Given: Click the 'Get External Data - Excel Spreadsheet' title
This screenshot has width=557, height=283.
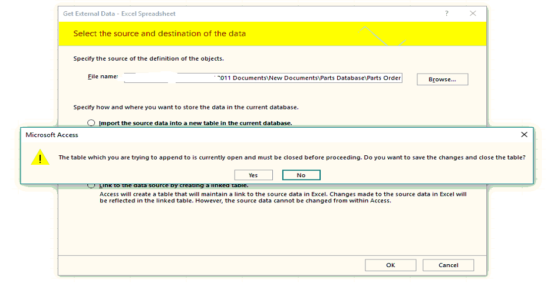Looking at the screenshot, I should point(119,14).
